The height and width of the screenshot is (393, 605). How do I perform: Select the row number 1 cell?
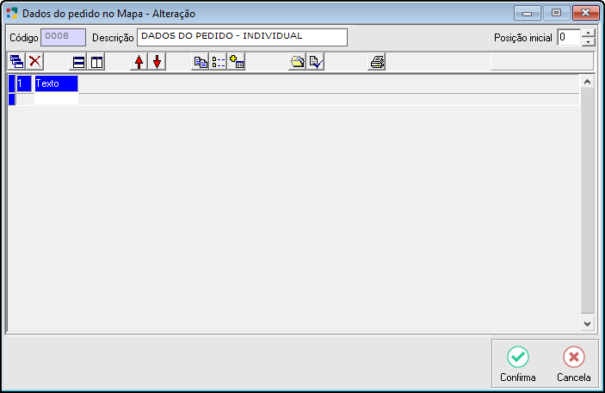point(23,83)
